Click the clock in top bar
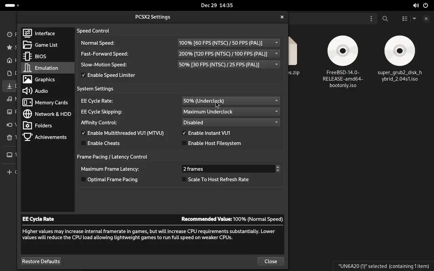 tap(217, 5)
